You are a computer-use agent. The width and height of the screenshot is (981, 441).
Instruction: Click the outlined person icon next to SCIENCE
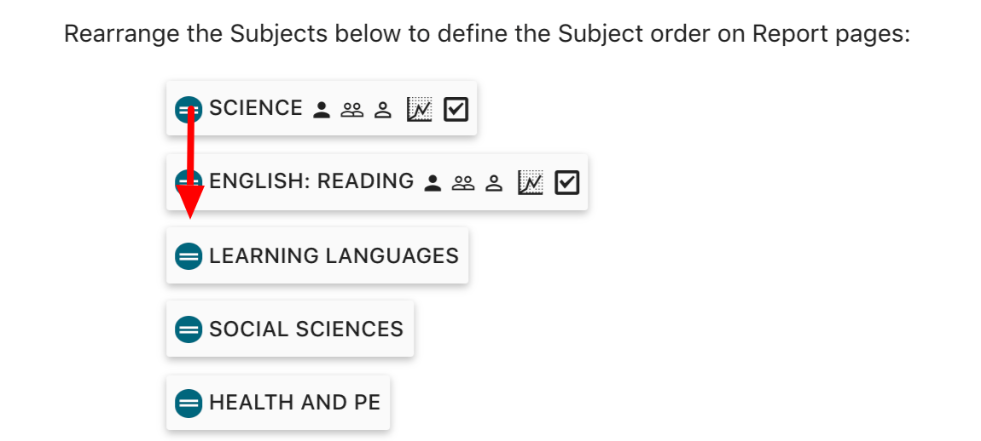pyautogui.click(x=383, y=110)
